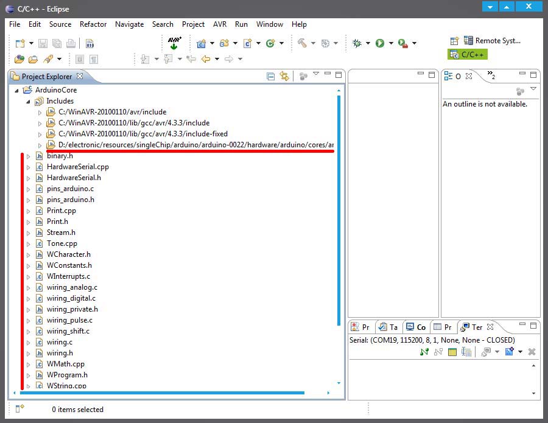Click the Forward arrow icon
This screenshot has width=548, height=423.
(229, 59)
